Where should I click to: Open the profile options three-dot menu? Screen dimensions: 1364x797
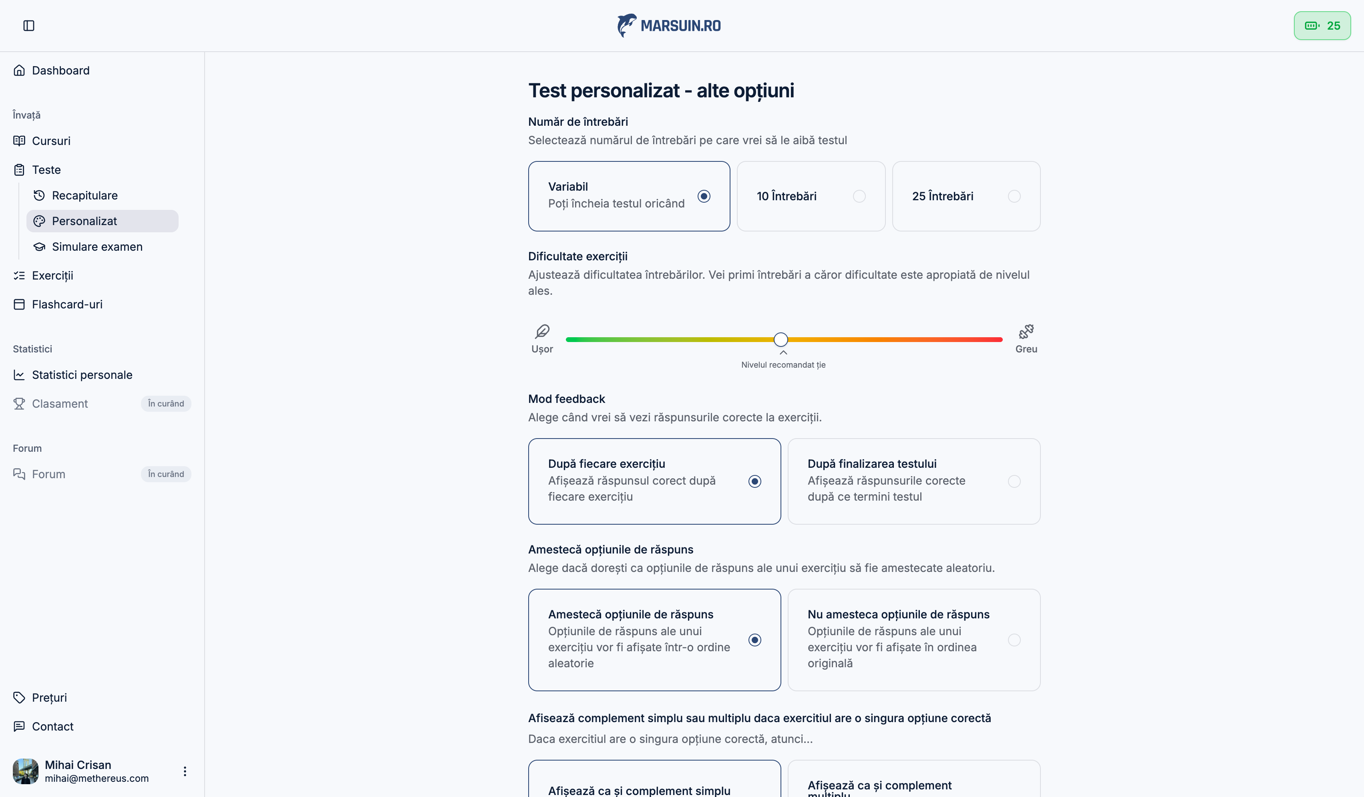pyautogui.click(x=184, y=771)
